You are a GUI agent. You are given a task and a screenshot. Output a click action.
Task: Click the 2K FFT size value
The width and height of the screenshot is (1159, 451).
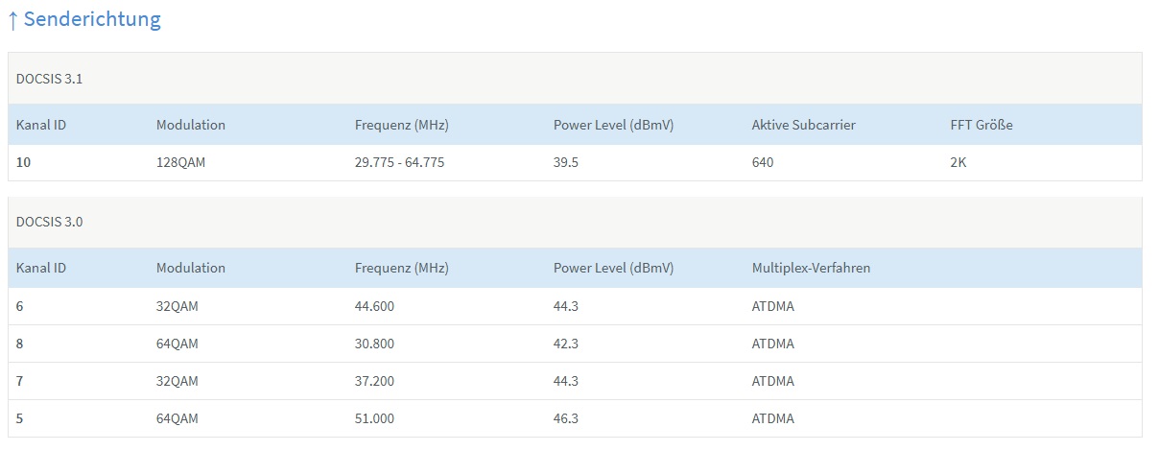pos(958,162)
